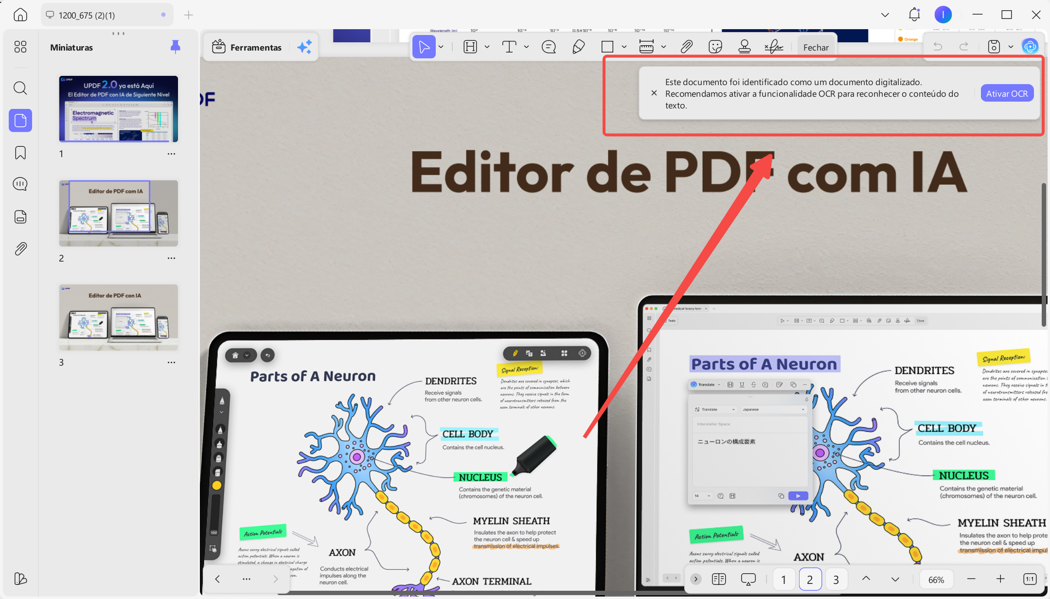
Task: Go to the next page with down arrow
Action: coord(895,579)
